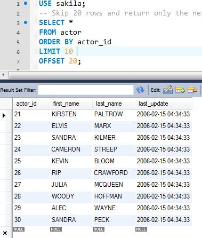Image resolution: width=202 pixels, height=238 pixels.
Task: Click the cell with actor_id 29
Action: tap(31, 208)
